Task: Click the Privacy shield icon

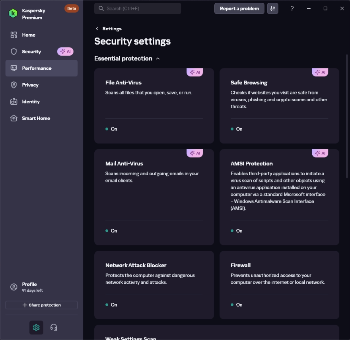Action: (x=14, y=85)
